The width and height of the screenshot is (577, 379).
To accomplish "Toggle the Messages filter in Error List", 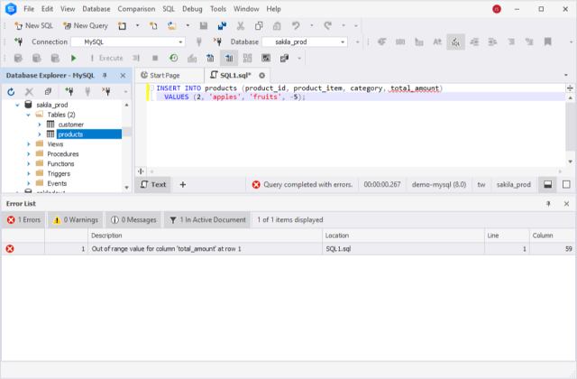I will (x=133, y=219).
